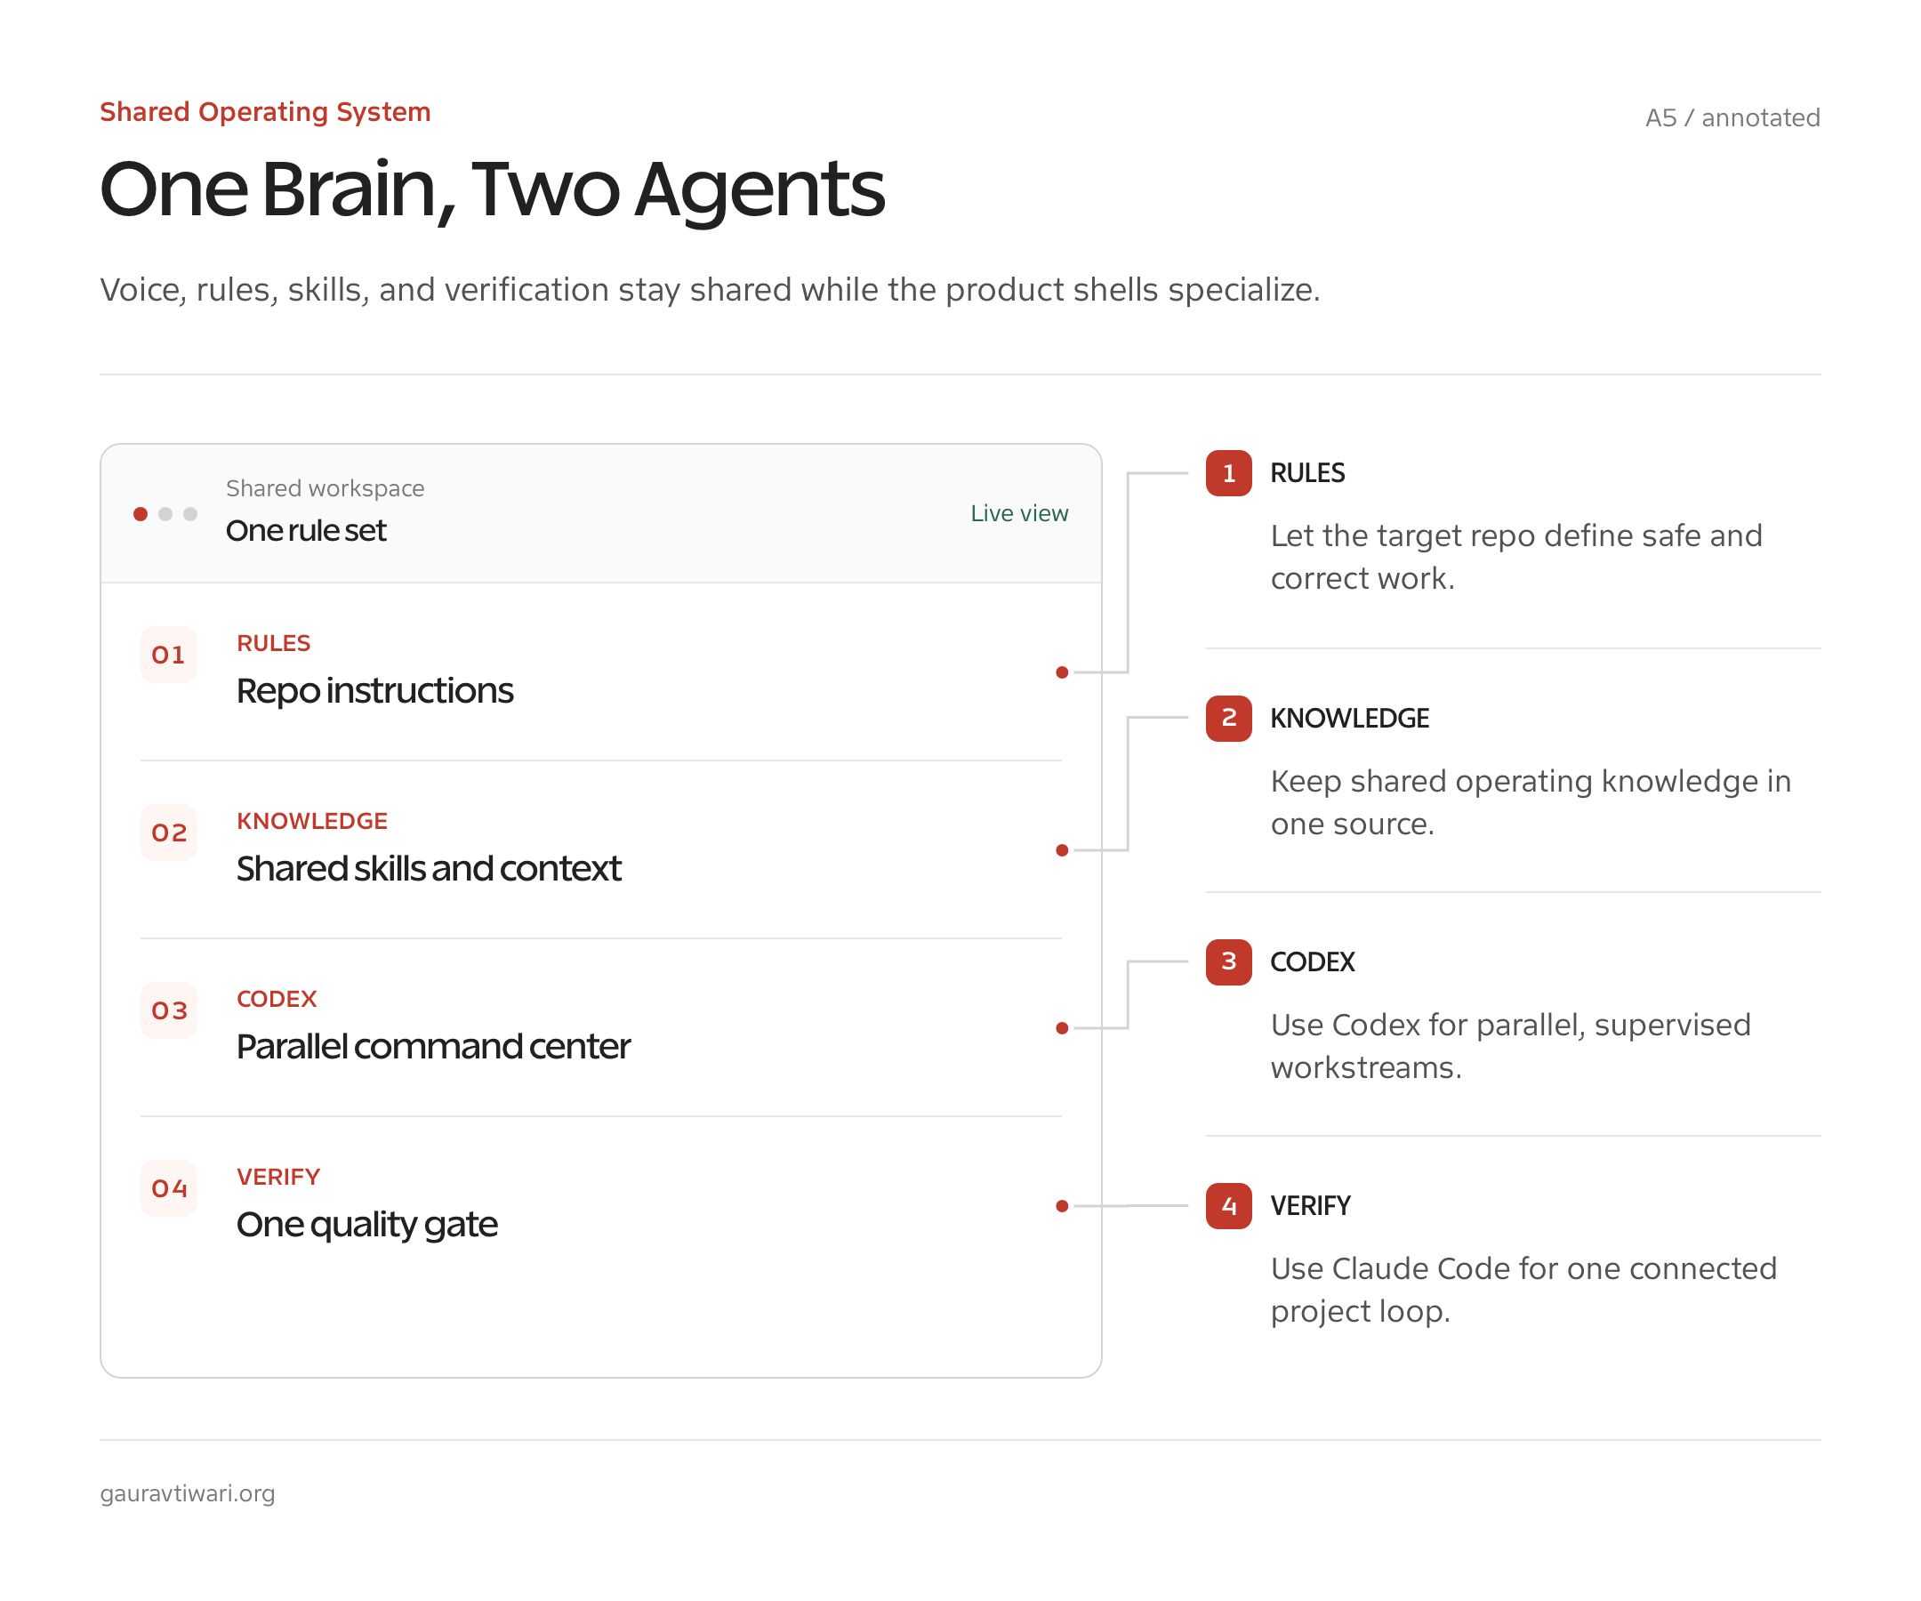Click the 01 badge next to Repo instructions

click(168, 655)
